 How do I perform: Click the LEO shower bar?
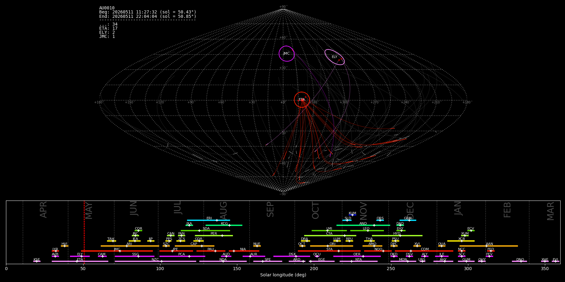[x=367, y=231]
